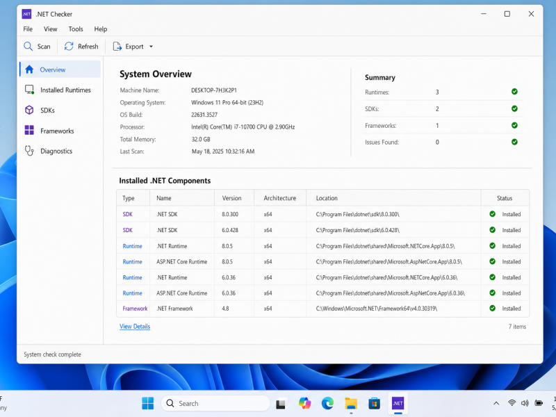Open the View menu
556x417 pixels.
point(50,29)
